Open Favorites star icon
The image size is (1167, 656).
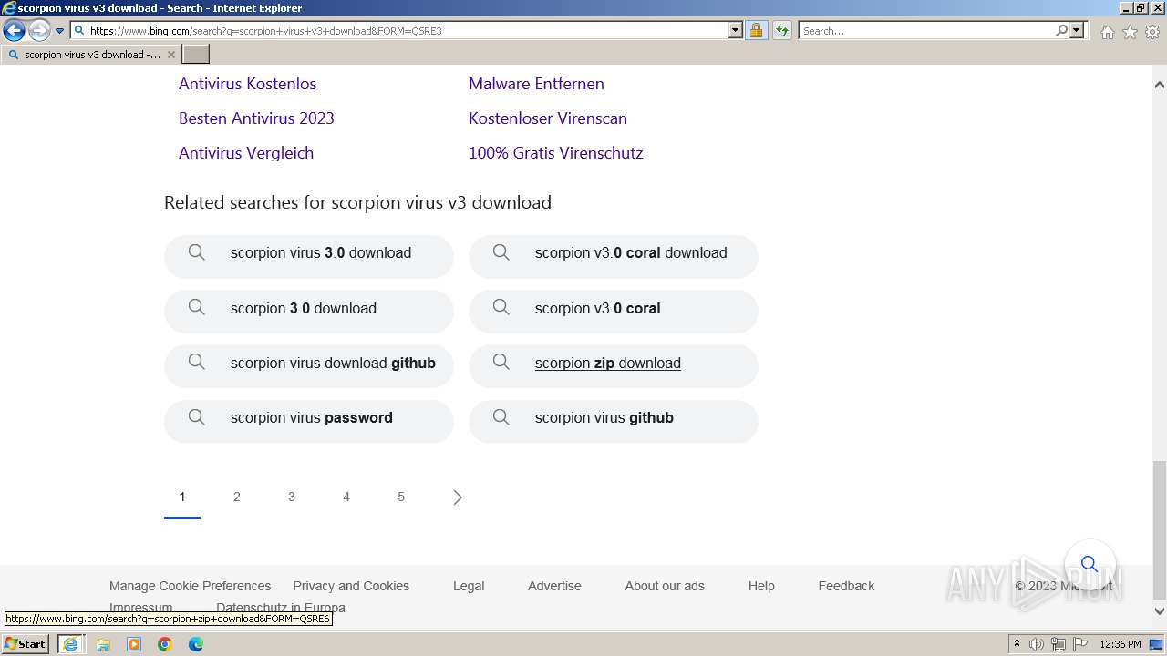point(1130,32)
